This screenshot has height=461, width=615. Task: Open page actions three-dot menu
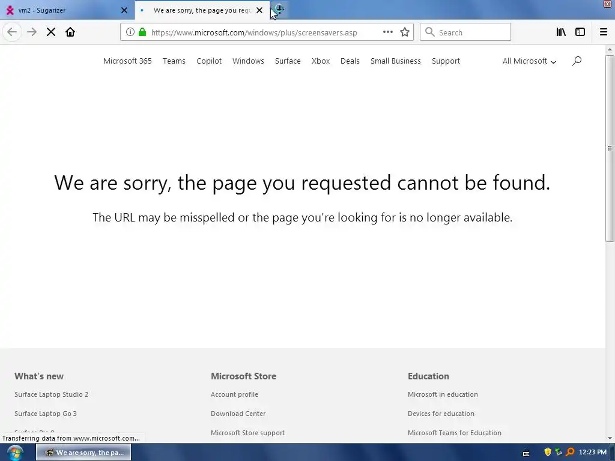[387, 32]
